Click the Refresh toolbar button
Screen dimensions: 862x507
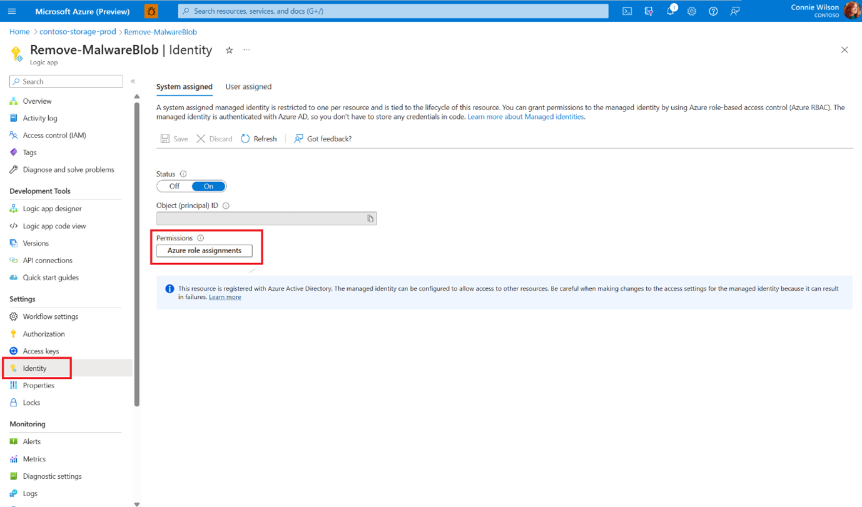coord(259,139)
